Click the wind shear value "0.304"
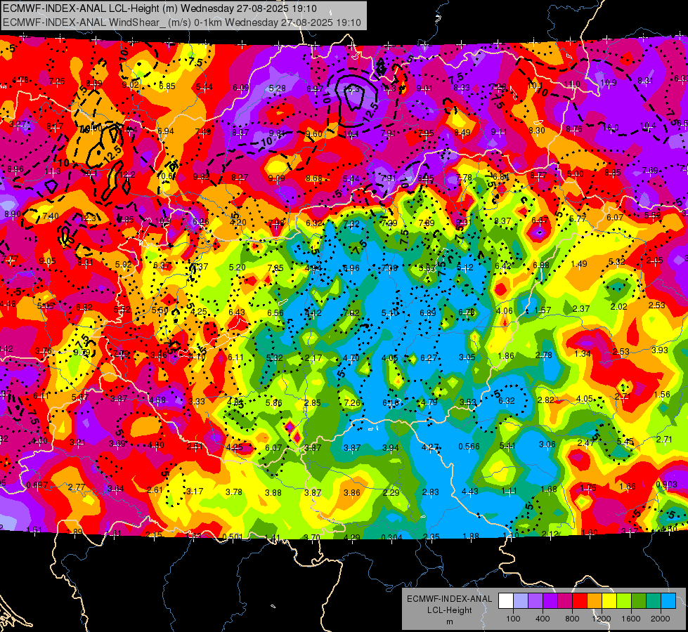688x632 pixels. [392, 537]
